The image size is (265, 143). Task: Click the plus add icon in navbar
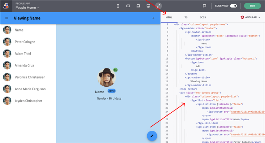(x=153, y=18)
